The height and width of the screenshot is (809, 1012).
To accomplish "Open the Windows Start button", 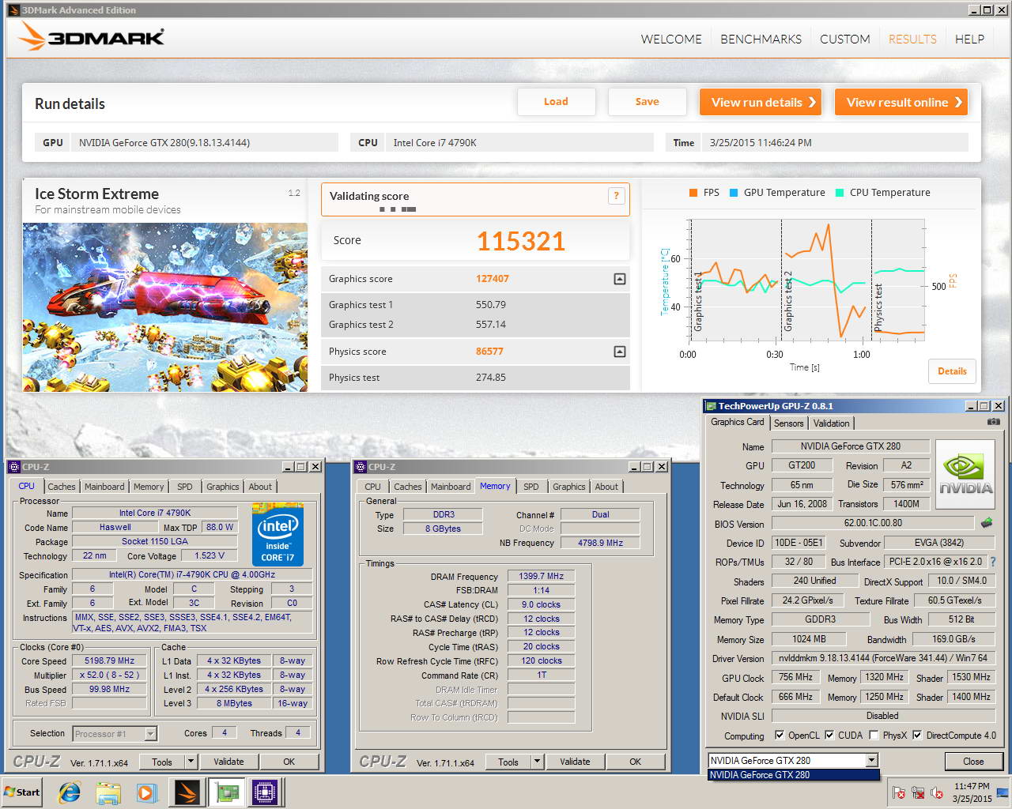I will click(22, 792).
